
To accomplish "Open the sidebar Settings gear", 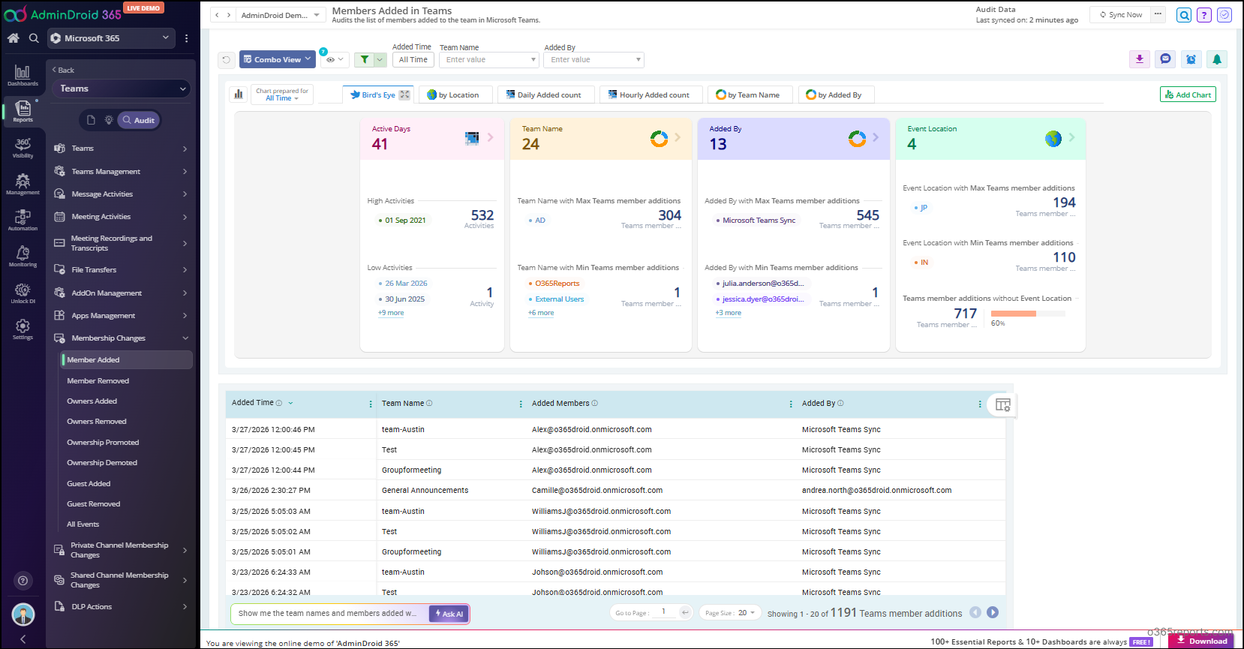I will coord(23,329).
